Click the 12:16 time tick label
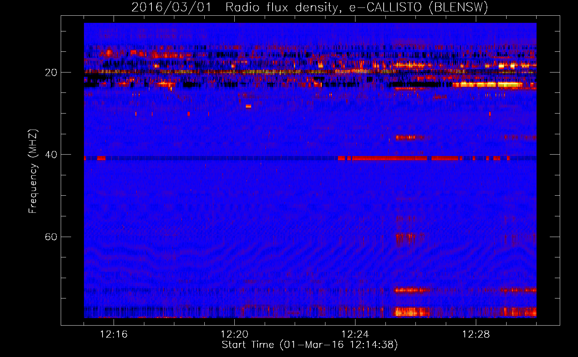 click(114, 335)
